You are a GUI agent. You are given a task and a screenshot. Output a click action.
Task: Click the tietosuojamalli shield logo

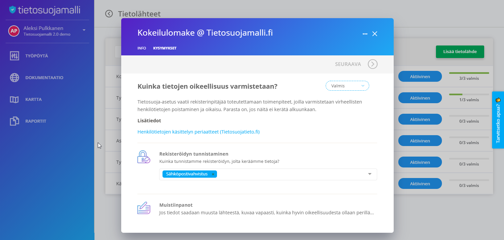[13, 10]
